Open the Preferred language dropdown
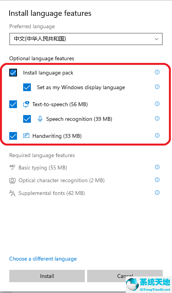The height and width of the screenshot is (293, 172). click(86, 39)
